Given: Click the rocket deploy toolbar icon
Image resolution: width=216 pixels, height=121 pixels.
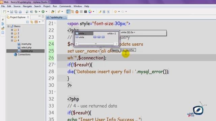Looking at the screenshot, I should (x=59, y=12).
